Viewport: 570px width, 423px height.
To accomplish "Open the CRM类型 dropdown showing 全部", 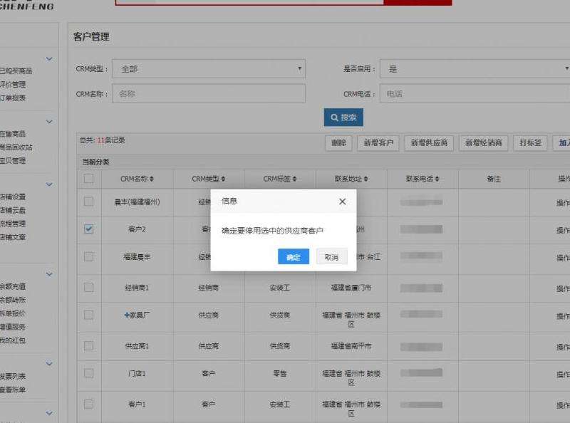I will [x=209, y=68].
